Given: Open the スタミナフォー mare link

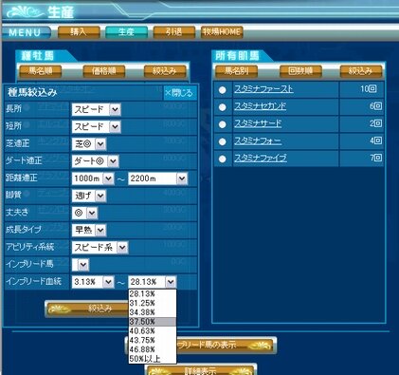Looking at the screenshot, I should point(258,141).
